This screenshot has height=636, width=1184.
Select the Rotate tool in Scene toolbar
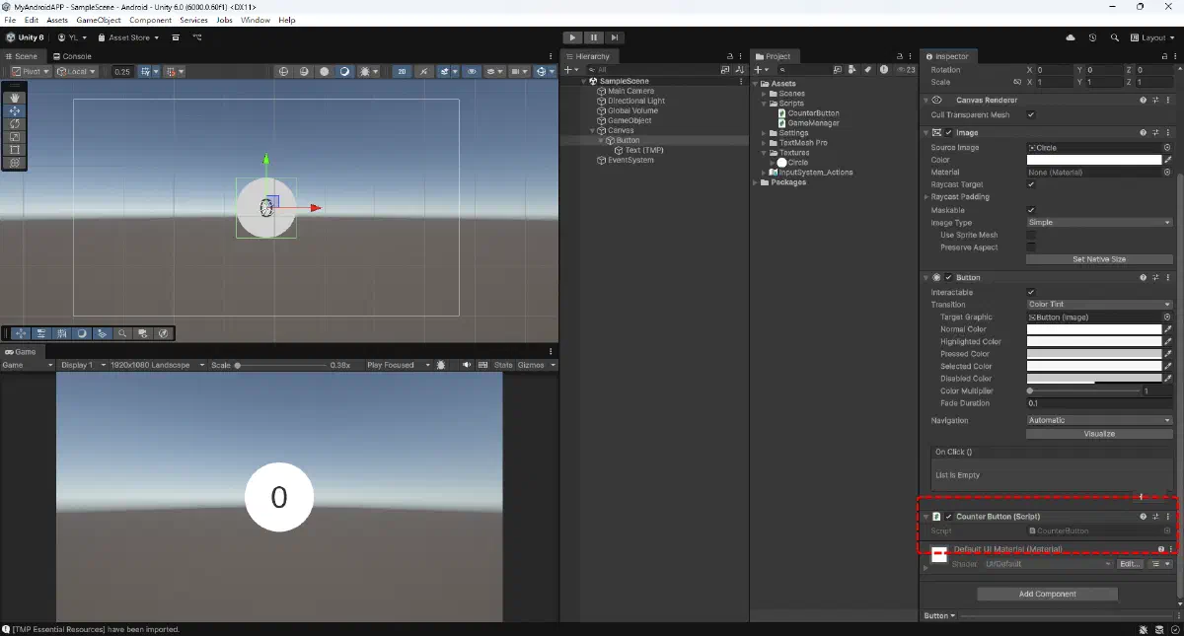[x=15, y=124]
